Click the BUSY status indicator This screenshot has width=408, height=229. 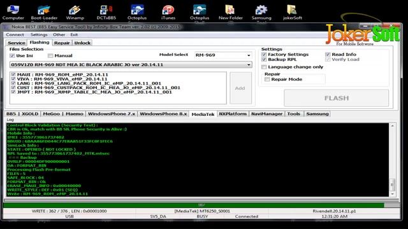(202, 216)
